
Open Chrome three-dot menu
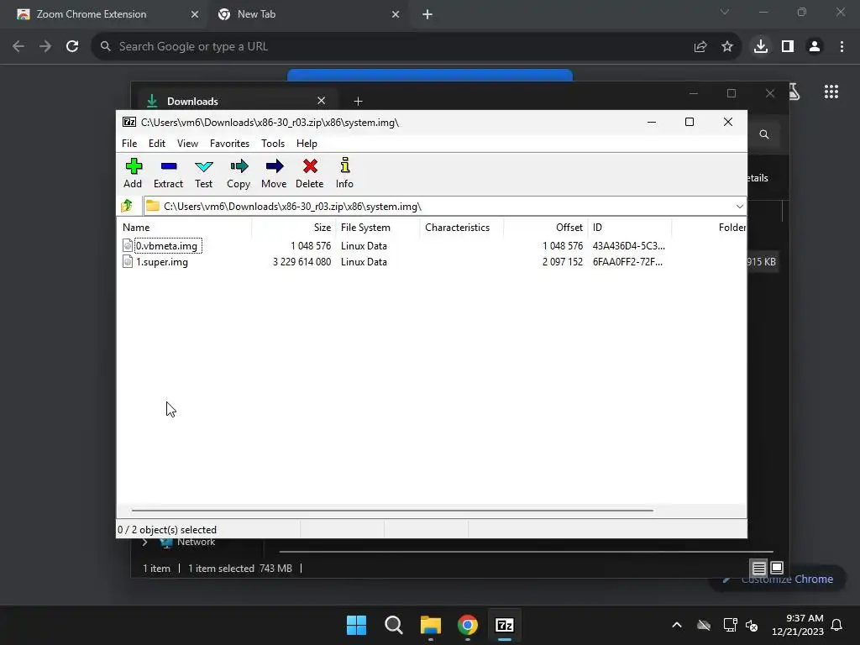(842, 47)
